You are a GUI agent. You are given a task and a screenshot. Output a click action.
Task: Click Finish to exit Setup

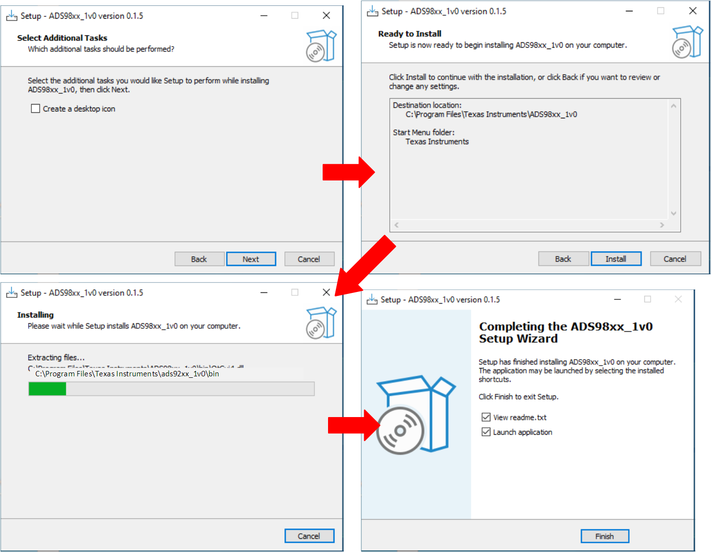pyautogui.click(x=605, y=536)
